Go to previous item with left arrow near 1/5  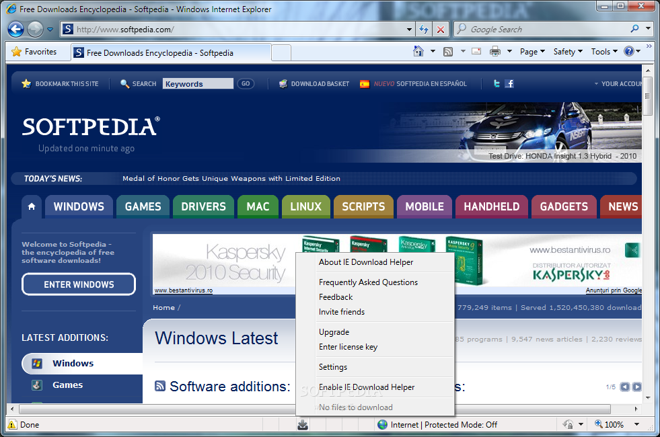624,387
